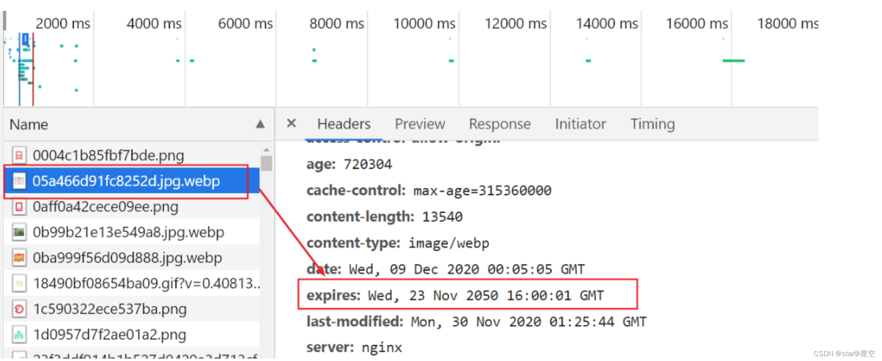Image resolution: width=882 pixels, height=361 pixels.
Task: Select request 0b99b21e13e549a8.jpg.webp
Action: point(132,232)
